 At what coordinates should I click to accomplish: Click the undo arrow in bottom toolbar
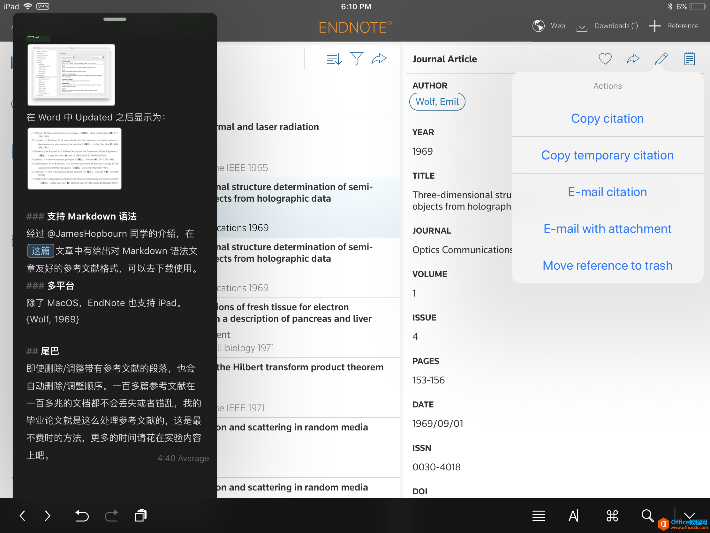point(81,516)
